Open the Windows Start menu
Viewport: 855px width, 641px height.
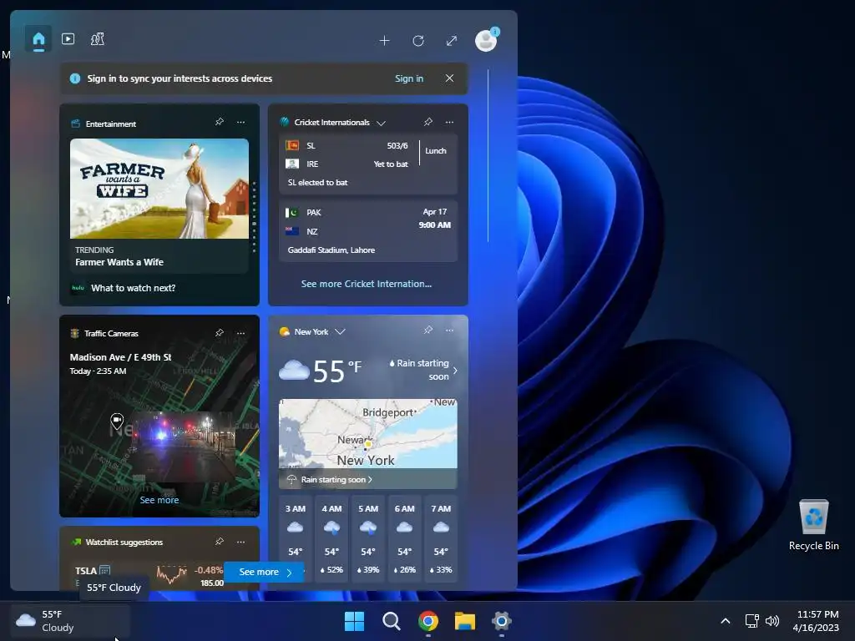pos(354,621)
